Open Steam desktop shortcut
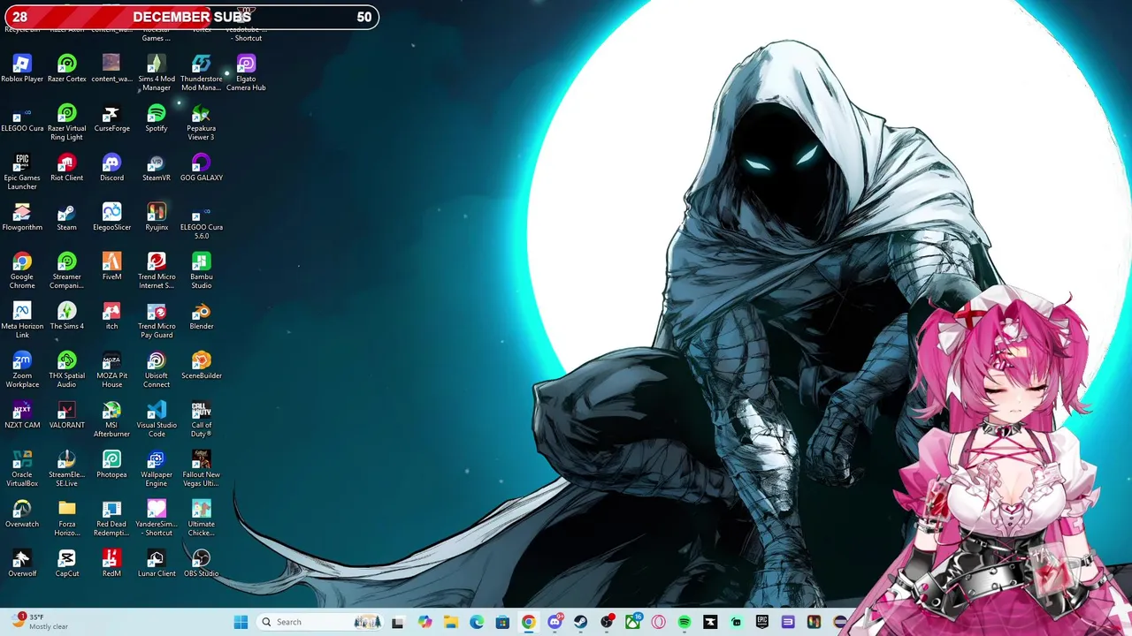 tap(66, 217)
